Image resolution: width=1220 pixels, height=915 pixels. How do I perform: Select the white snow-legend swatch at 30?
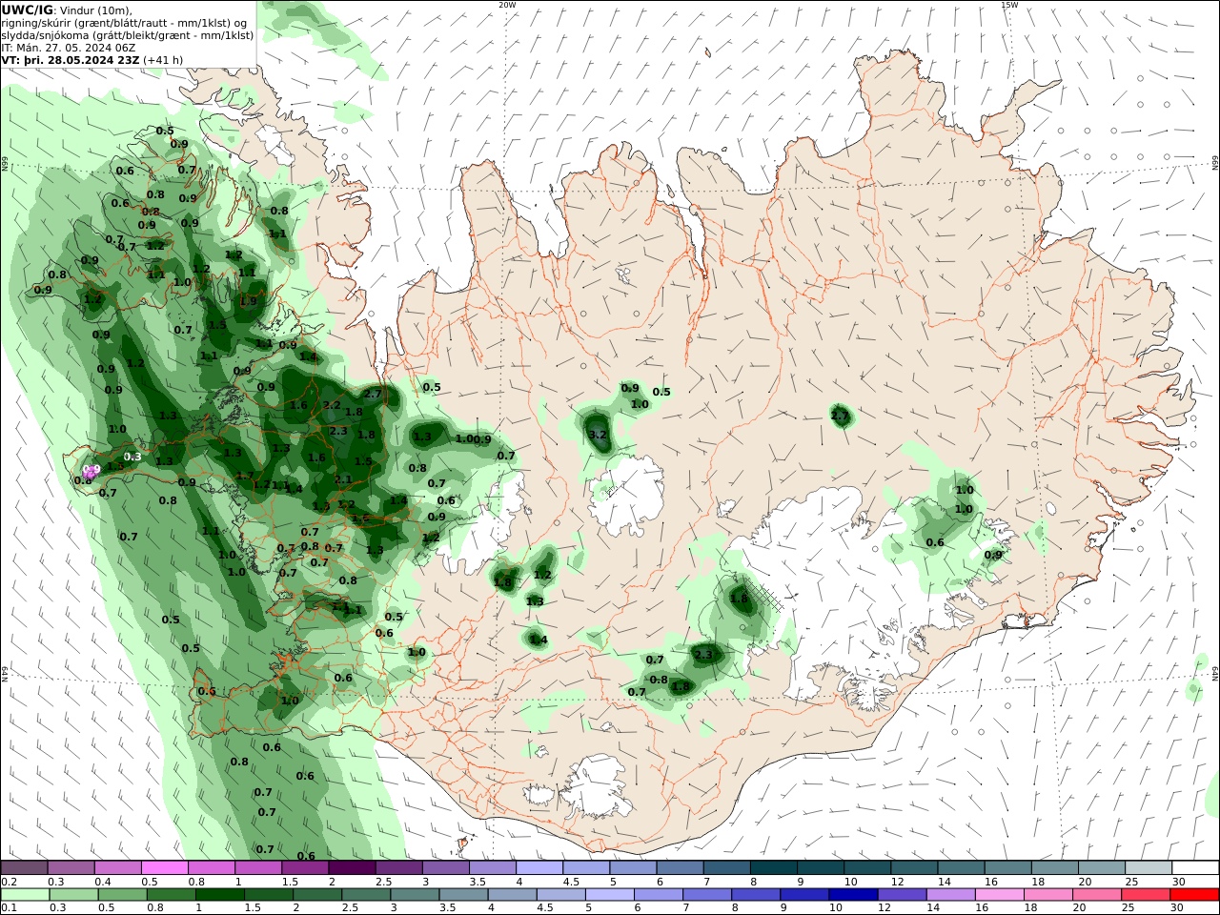1196,868
